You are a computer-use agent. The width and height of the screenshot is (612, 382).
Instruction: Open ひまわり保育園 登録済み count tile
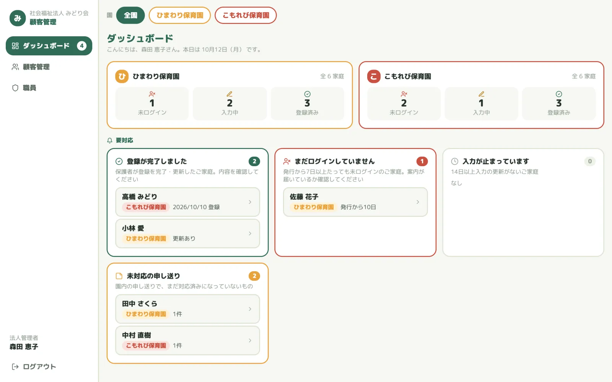(x=307, y=104)
